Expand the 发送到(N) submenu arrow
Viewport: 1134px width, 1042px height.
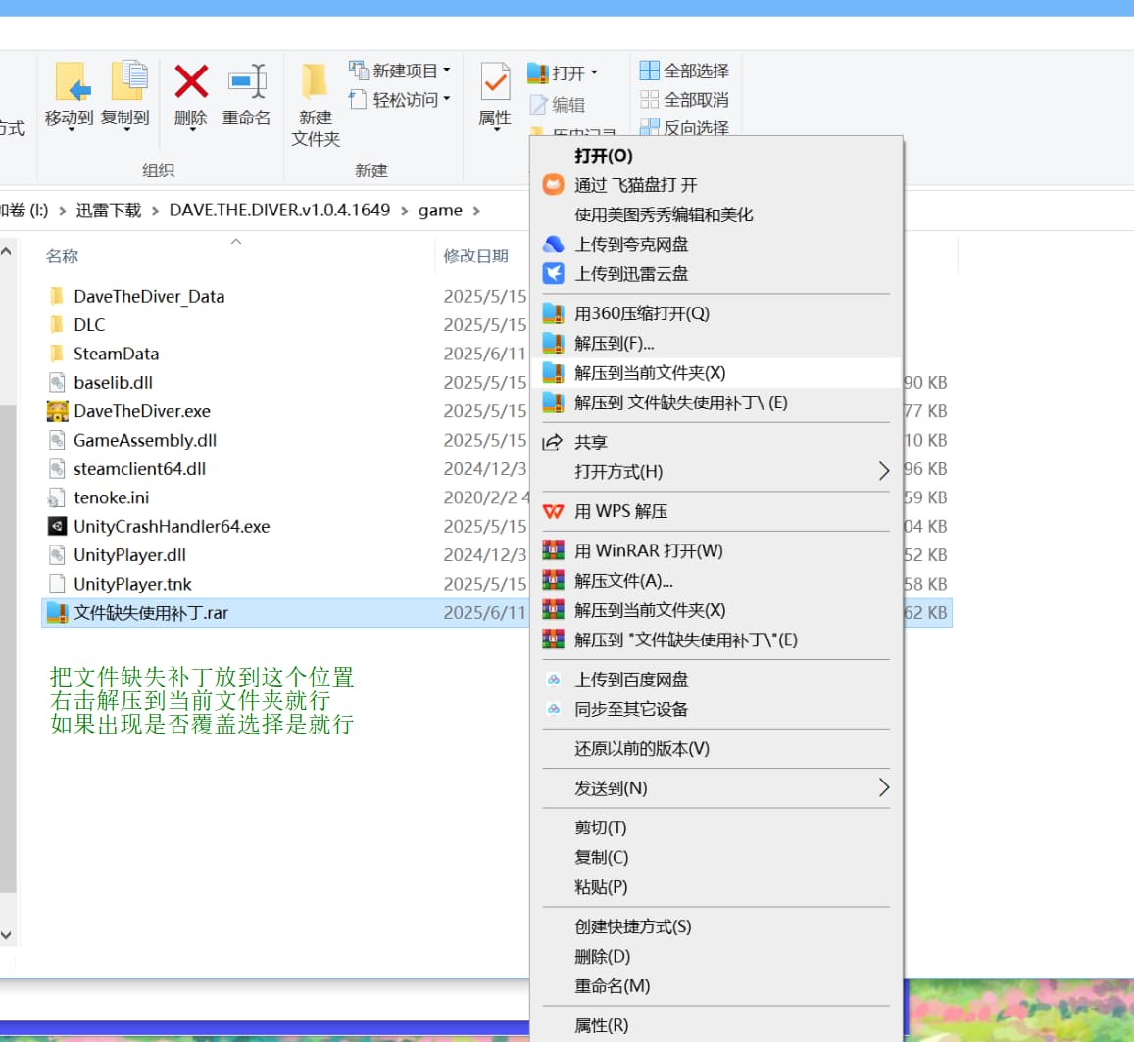pos(884,787)
